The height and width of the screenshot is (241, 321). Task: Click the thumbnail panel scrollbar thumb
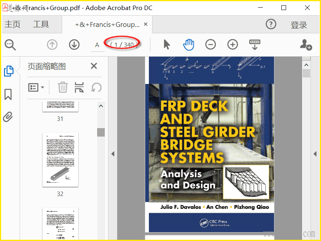pos(101,132)
